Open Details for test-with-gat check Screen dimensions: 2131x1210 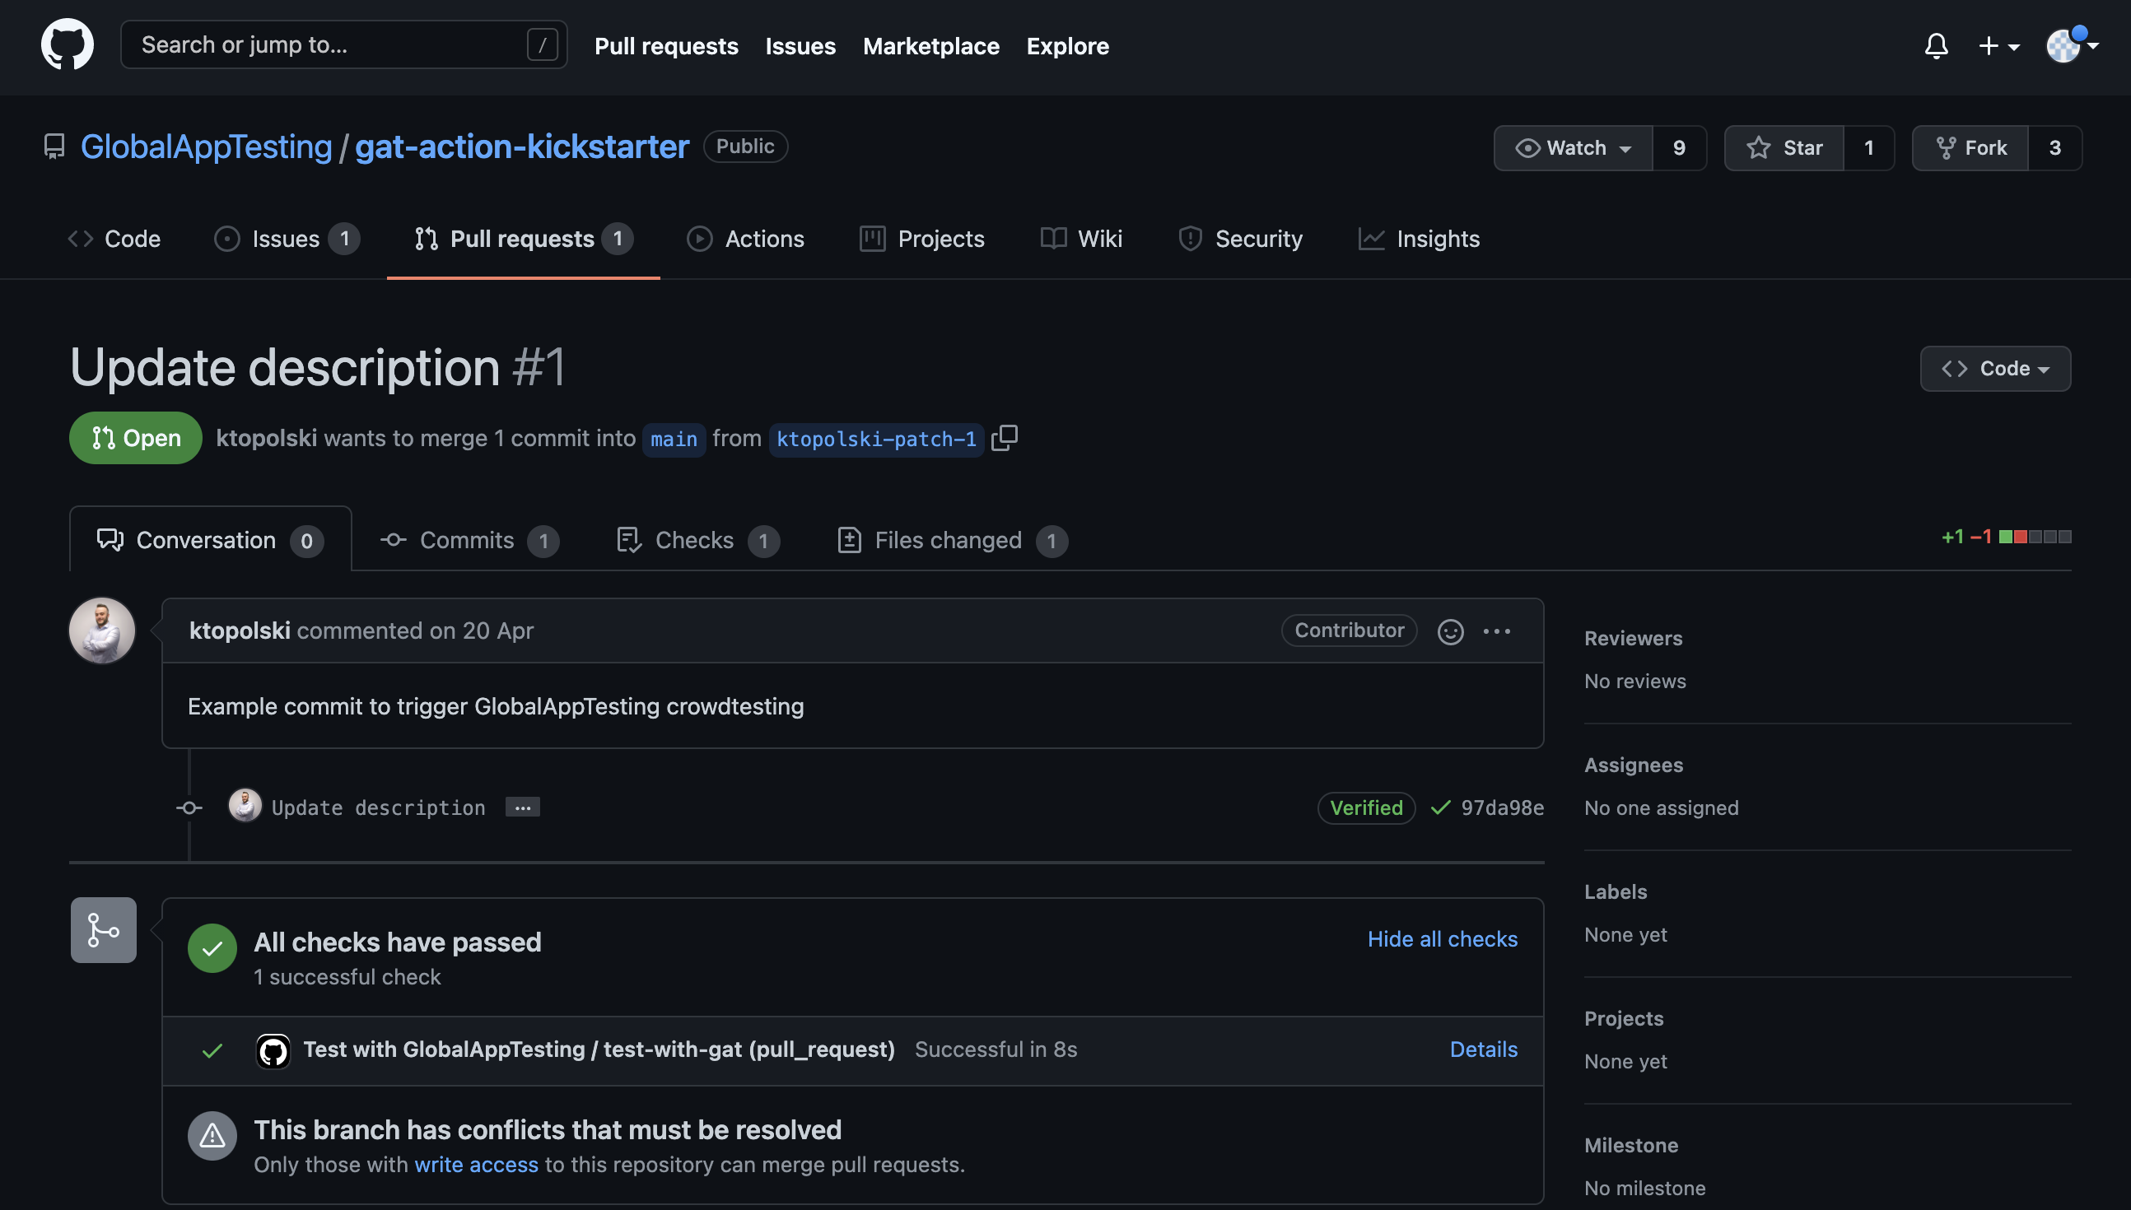1483,1049
